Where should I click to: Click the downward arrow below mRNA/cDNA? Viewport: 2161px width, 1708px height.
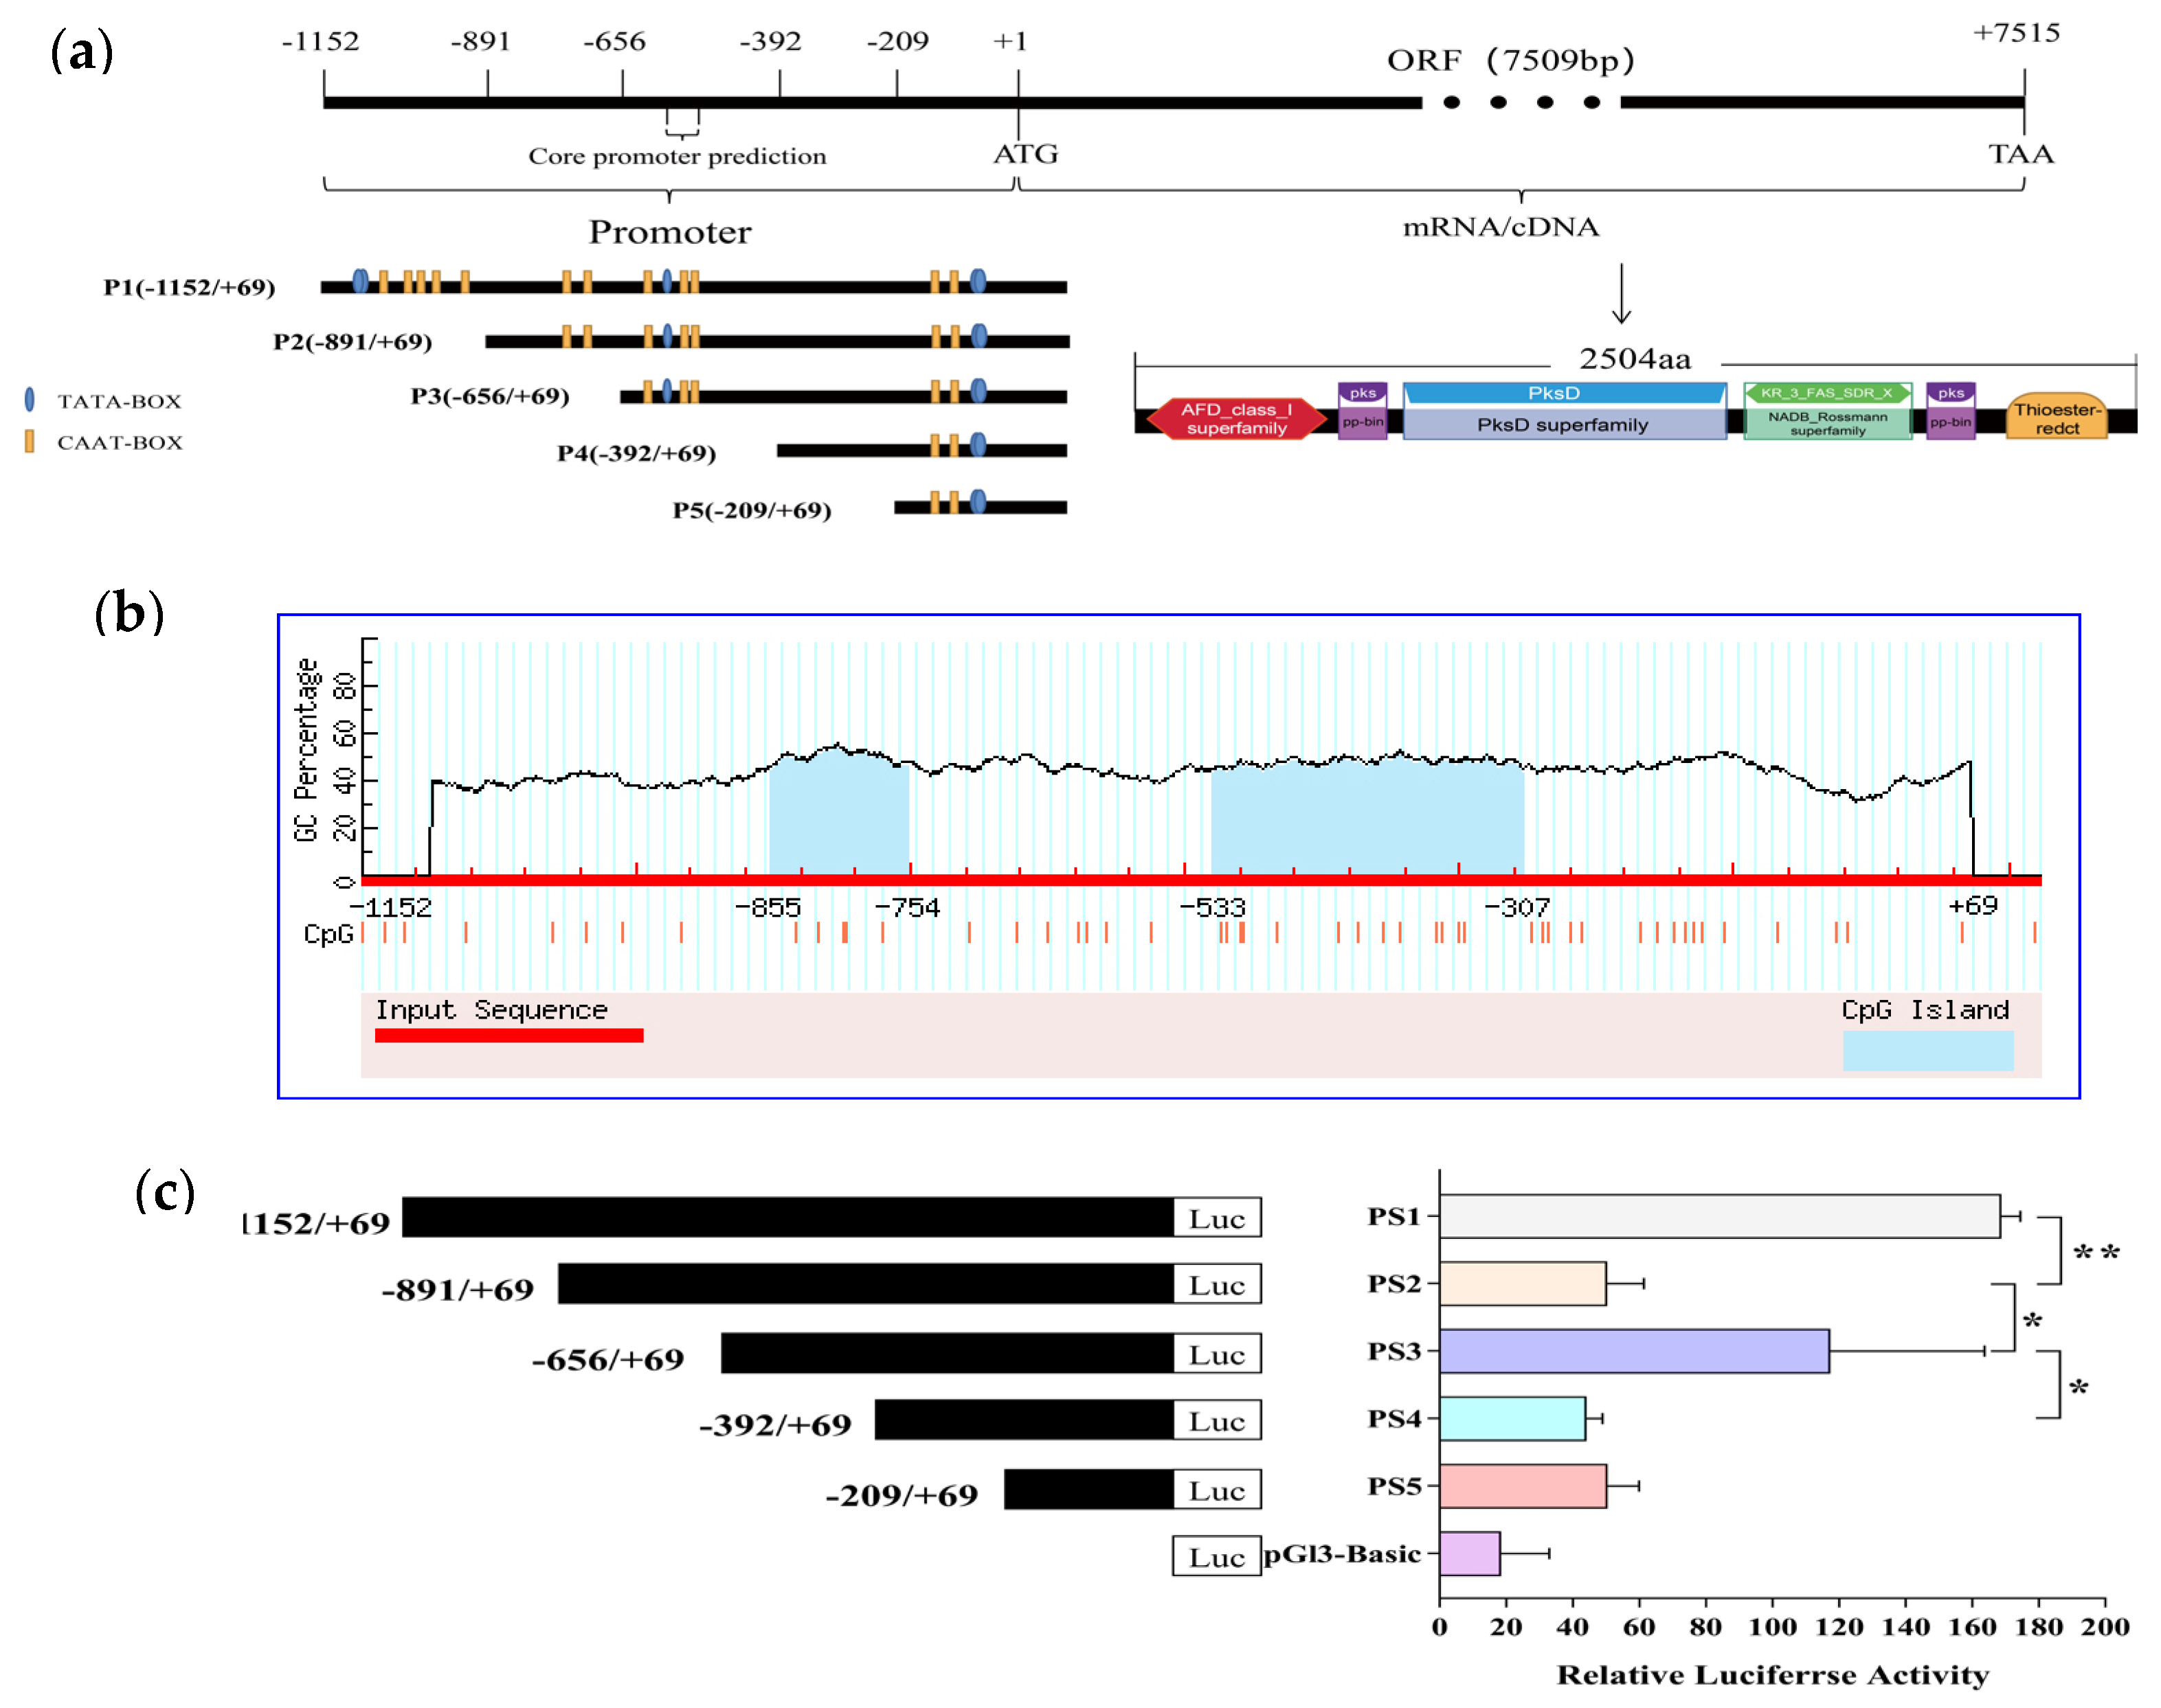tap(1621, 294)
